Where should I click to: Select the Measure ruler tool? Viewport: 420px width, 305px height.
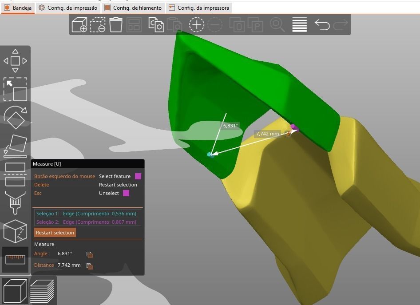[x=15, y=259]
